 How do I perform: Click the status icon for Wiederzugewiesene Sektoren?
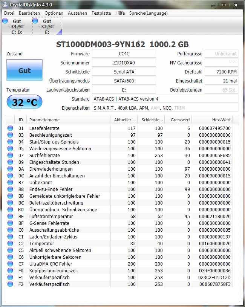coord(10,148)
